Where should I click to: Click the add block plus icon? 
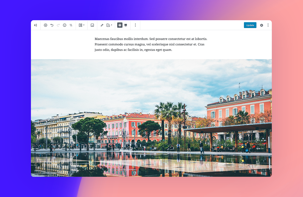tap(45, 25)
